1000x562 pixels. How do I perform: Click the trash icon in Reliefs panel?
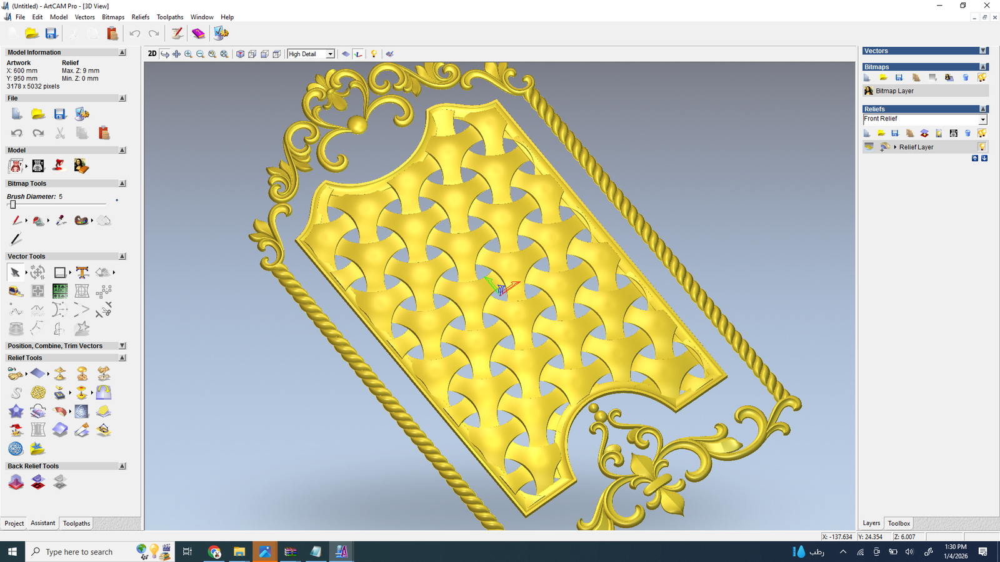coord(967,133)
